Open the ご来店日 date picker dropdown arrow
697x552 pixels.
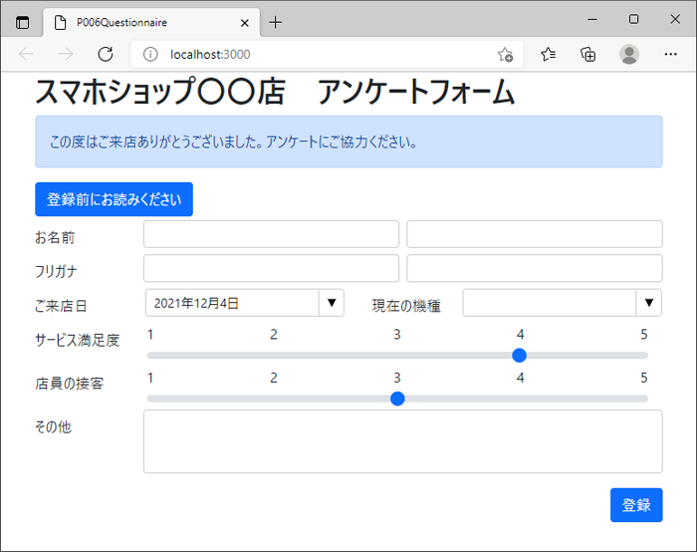pos(332,303)
